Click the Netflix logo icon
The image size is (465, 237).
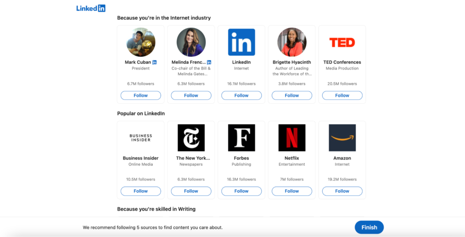[x=292, y=138]
